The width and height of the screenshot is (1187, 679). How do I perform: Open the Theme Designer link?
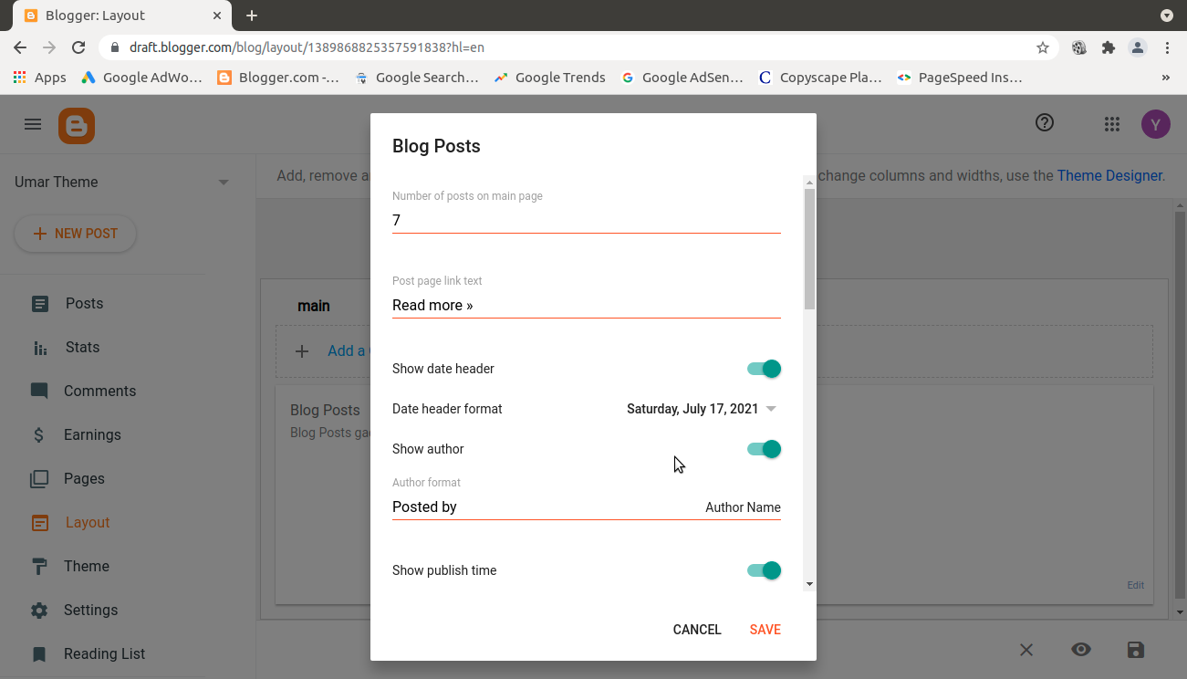tap(1109, 175)
